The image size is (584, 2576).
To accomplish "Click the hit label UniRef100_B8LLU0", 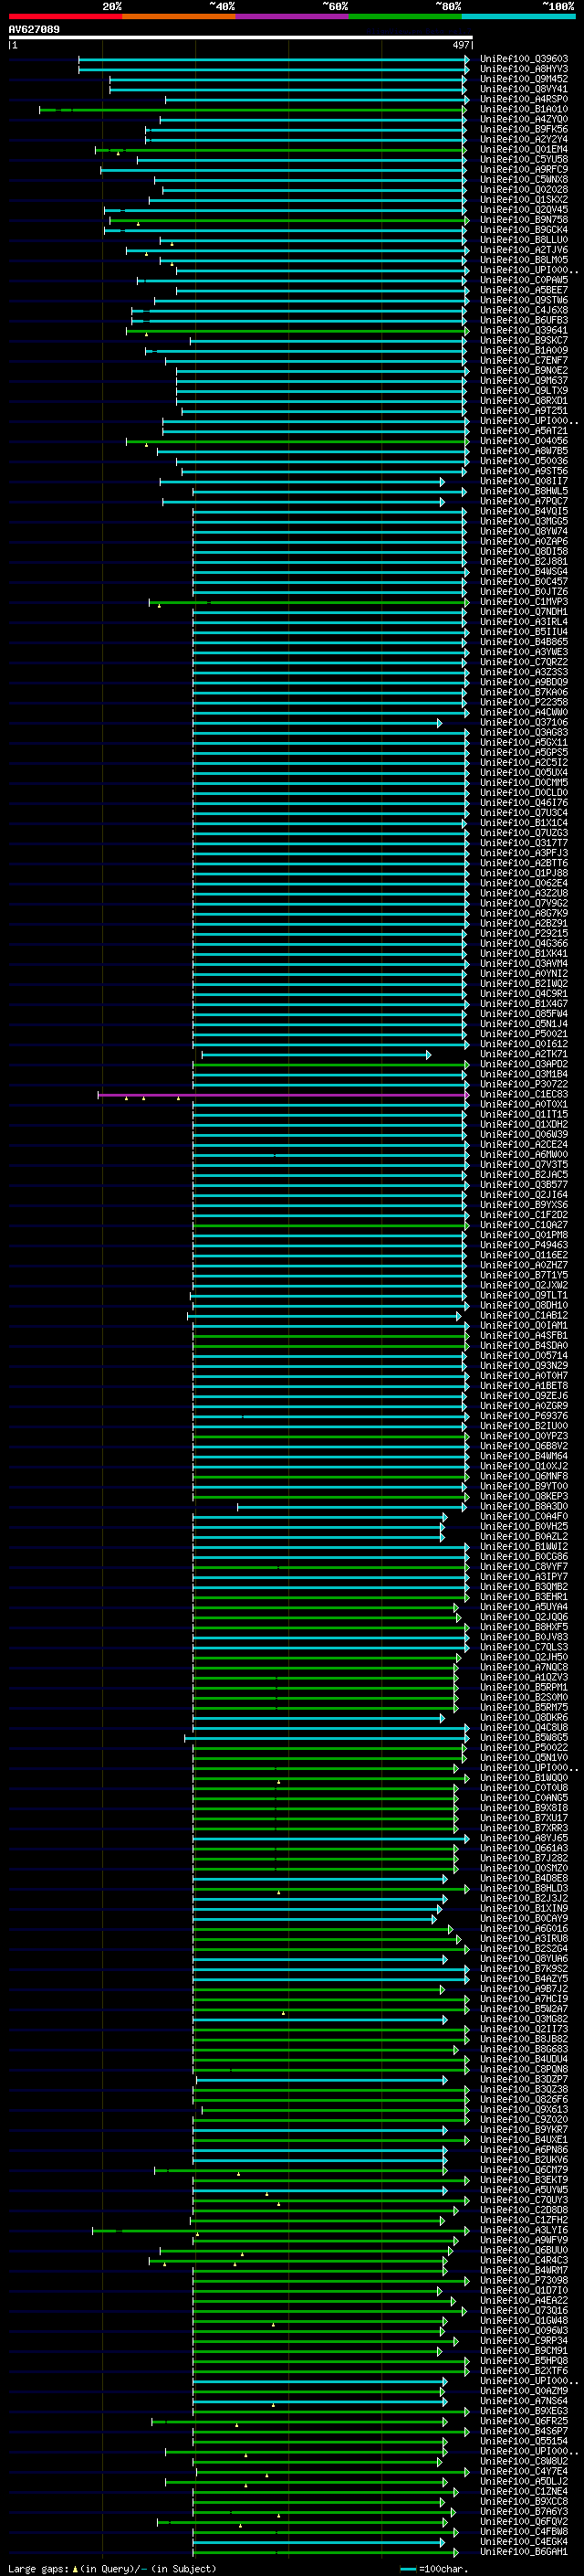I will click(x=524, y=240).
